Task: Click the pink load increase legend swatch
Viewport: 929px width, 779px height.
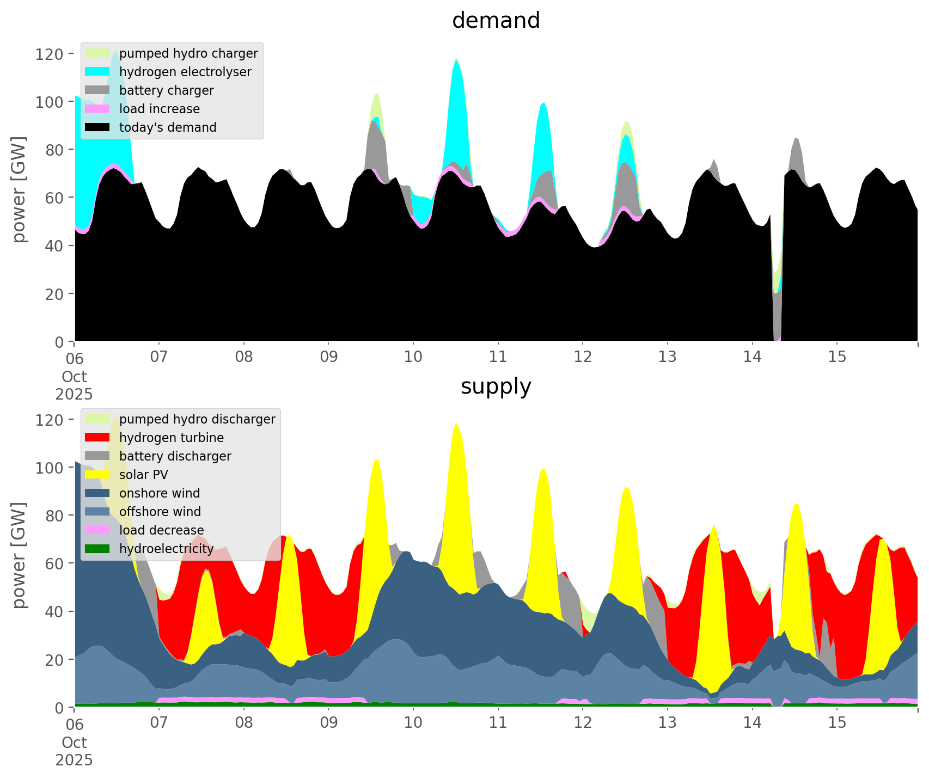Action: click(97, 109)
